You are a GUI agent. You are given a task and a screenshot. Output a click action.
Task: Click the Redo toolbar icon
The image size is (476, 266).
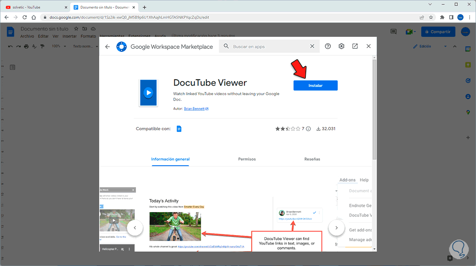click(x=19, y=46)
